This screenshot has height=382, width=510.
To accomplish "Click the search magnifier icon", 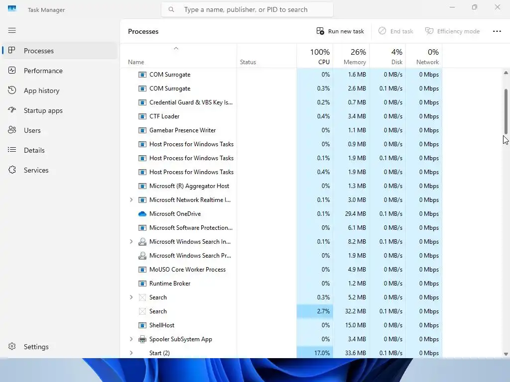I will click(x=171, y=9).
